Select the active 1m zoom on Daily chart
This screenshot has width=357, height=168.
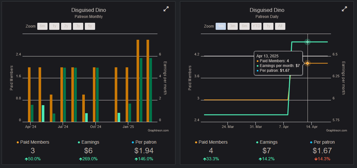pyautogui.click(x=221, y=26)
